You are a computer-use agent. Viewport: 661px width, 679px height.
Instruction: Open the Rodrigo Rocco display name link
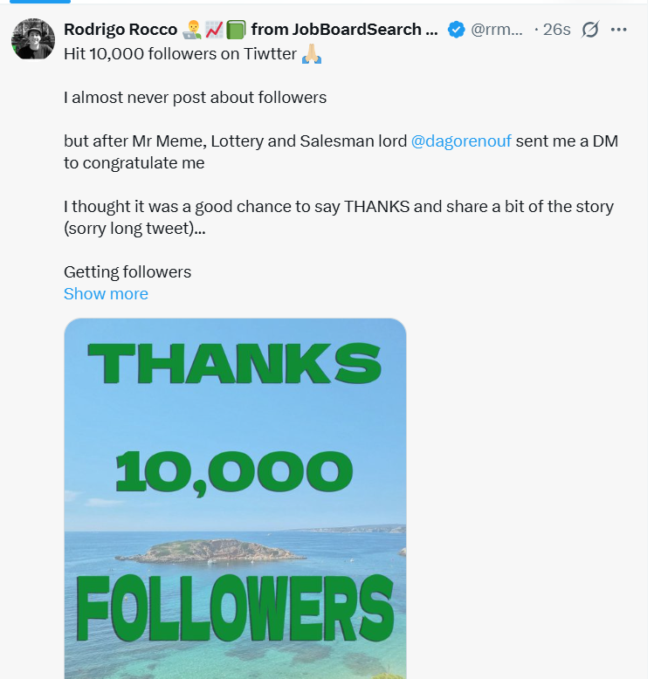click(x=120, y=30)
